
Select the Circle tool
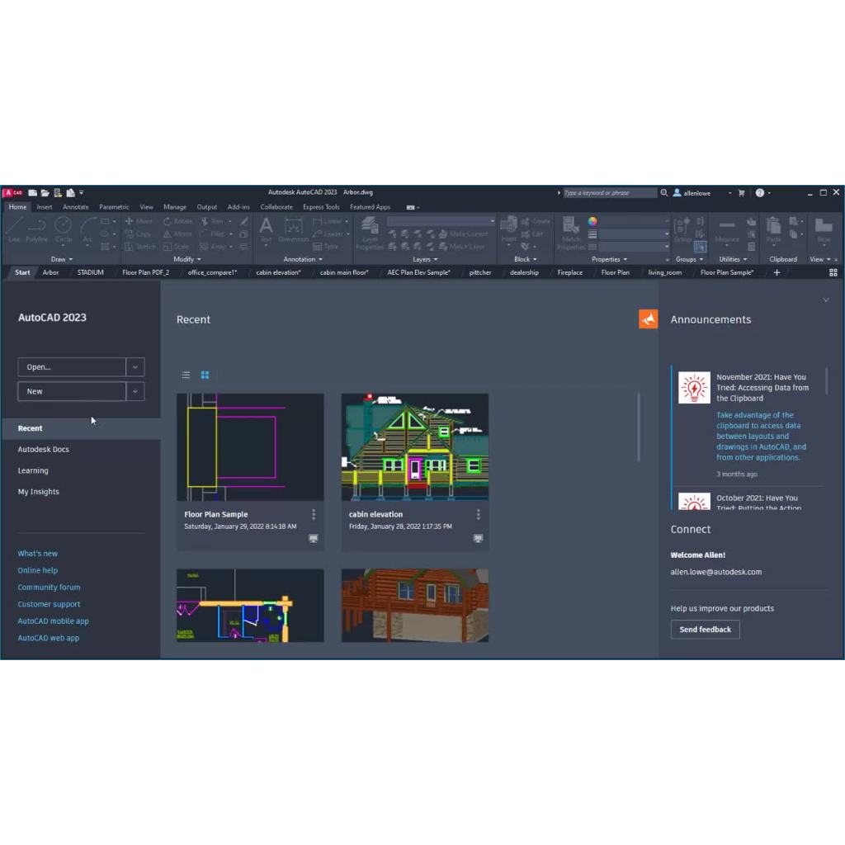click(63, 230)
